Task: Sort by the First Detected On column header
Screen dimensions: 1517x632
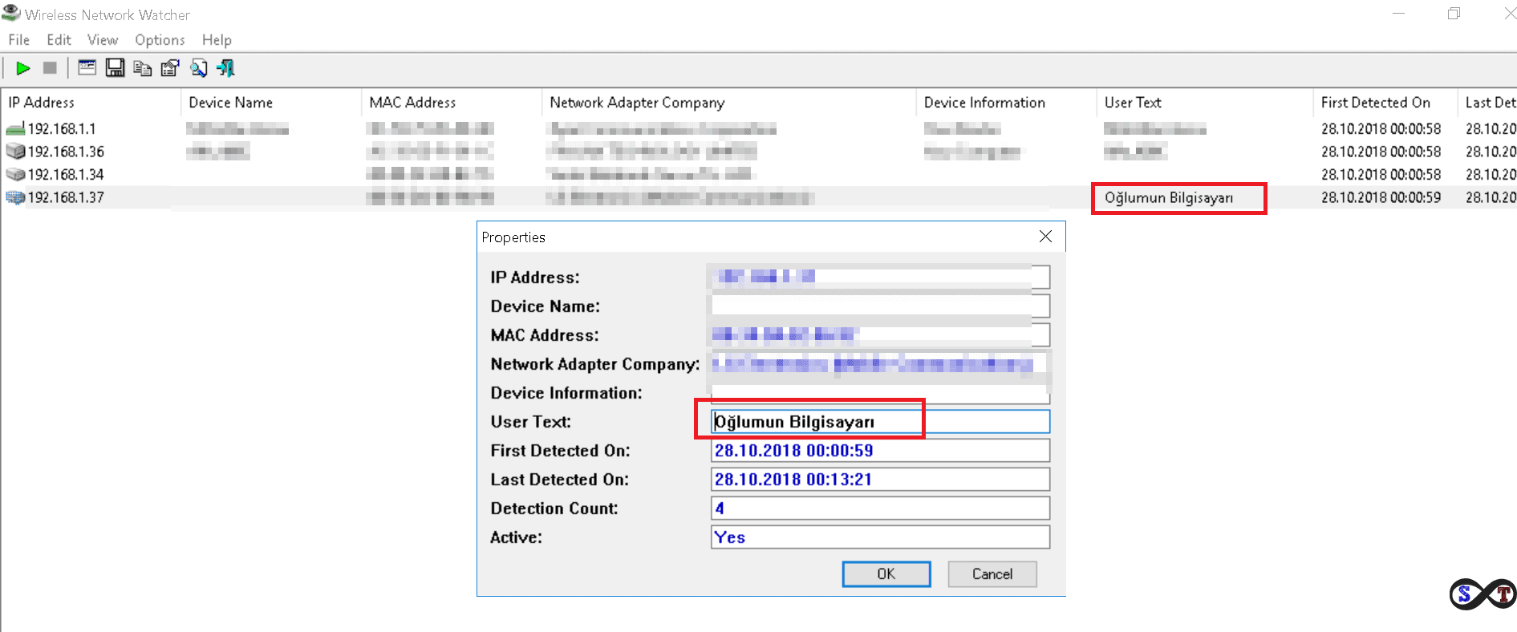Action: click(x=1385, y=103)
